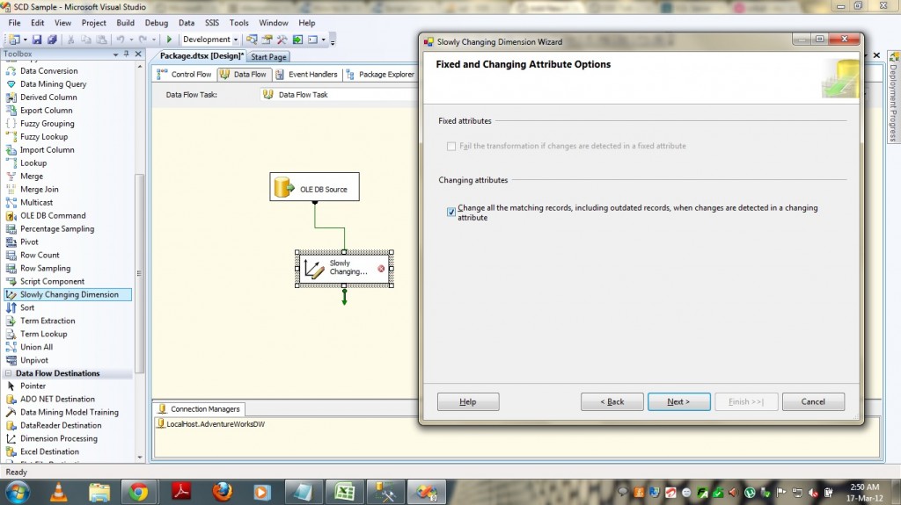
Task: Open the Development configuration dropdown
Action: [236, 40]
